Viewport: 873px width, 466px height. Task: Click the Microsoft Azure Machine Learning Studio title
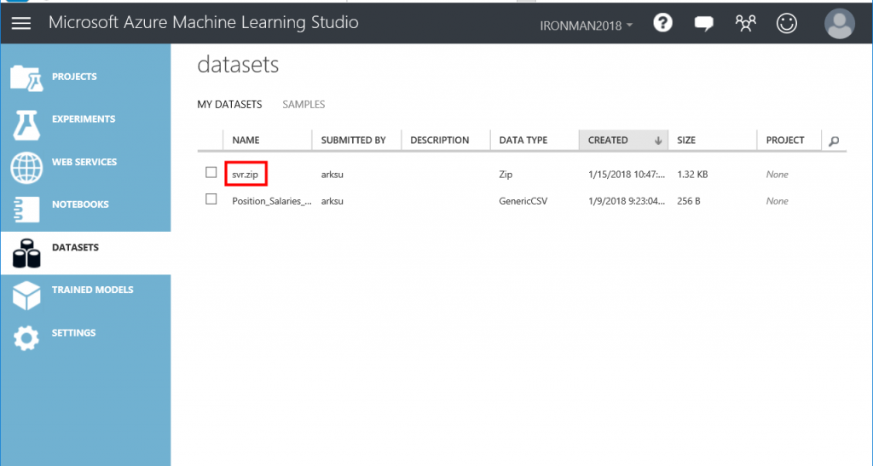coord(203,23)
